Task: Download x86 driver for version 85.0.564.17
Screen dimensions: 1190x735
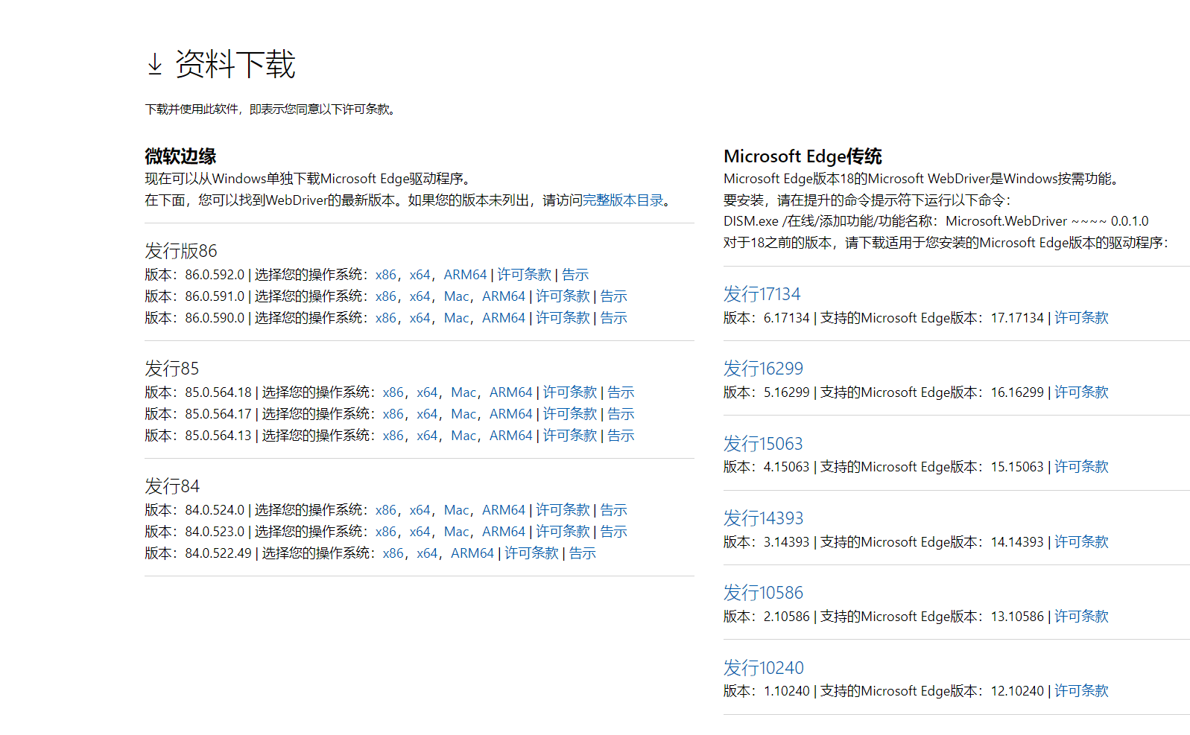Action: click(393, 414)
